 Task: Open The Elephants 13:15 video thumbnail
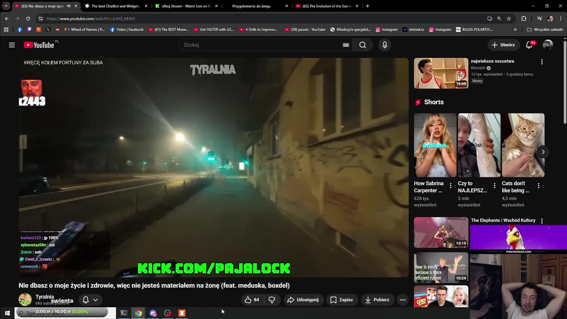[x=441, y=232]
